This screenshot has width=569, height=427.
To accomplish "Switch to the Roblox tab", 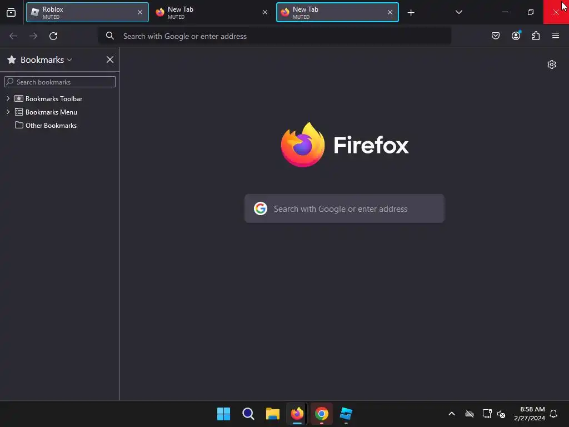I will [87, 12].
